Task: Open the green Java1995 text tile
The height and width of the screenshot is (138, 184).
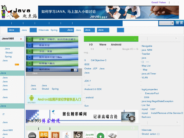Action: click(x=90, y=135)
